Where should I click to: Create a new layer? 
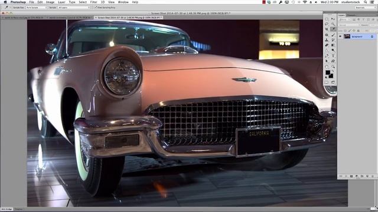point(367,176)
